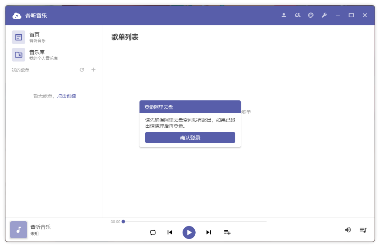Image resolution: width=380 pixels, height=247 pixels.
Task: Skip to the next track
Action: point(208,232)
